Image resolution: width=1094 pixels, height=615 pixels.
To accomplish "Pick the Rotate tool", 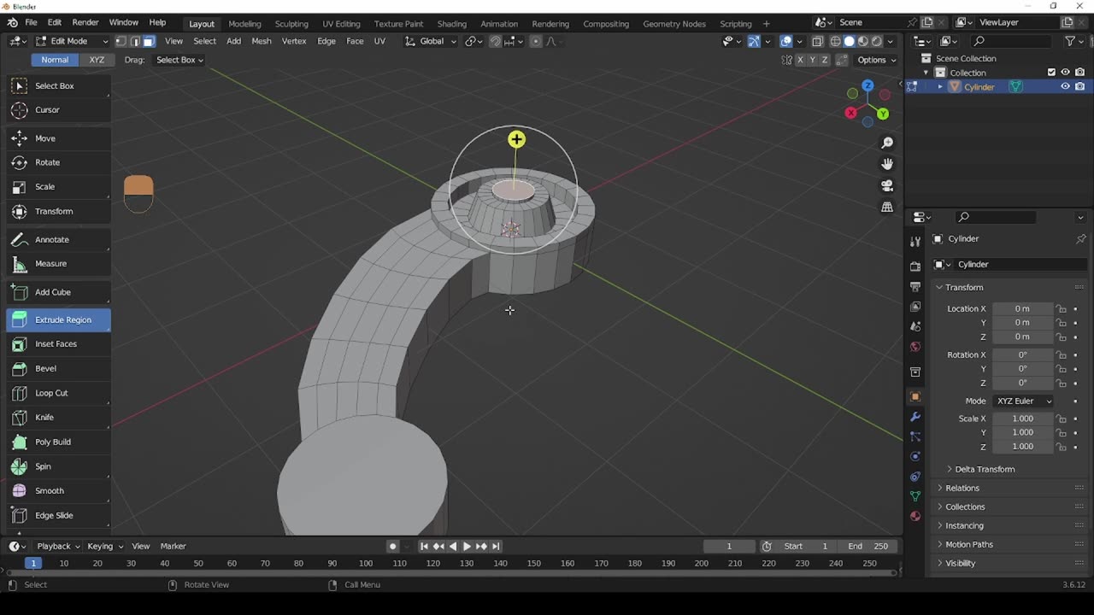I will click(58, 162).
